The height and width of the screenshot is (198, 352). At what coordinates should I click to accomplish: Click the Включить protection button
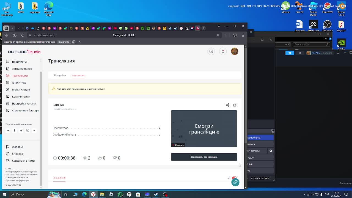(x=64, y=42)
